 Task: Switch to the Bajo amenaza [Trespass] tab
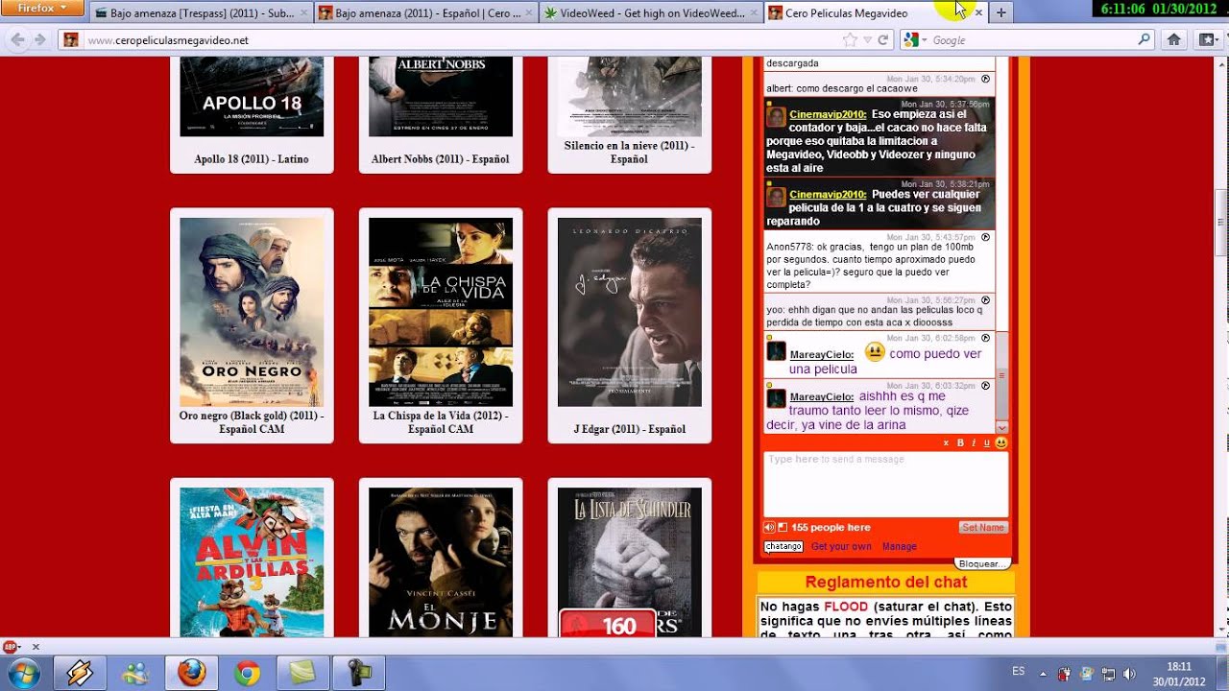click(202, 13)
